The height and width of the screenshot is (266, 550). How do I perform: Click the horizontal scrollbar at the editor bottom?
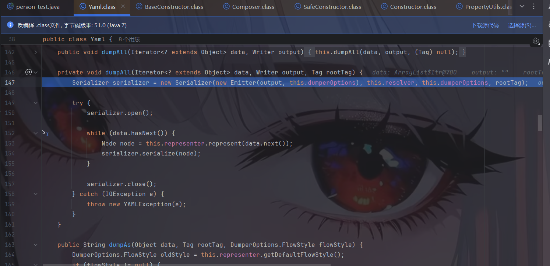click(187, 264)
